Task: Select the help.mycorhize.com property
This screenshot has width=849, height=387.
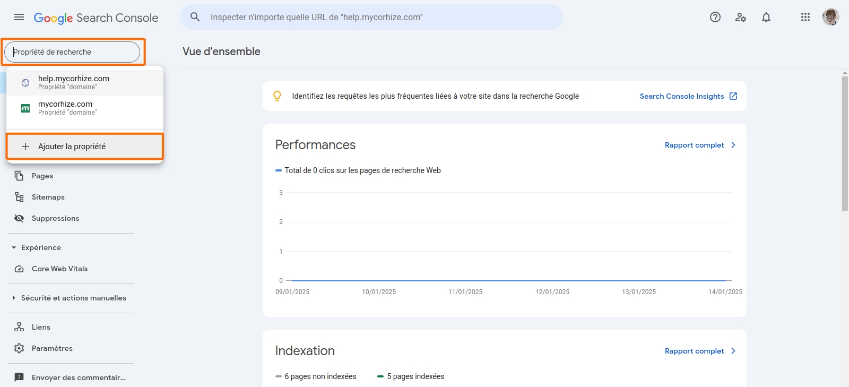Action: tap(85, 83)
